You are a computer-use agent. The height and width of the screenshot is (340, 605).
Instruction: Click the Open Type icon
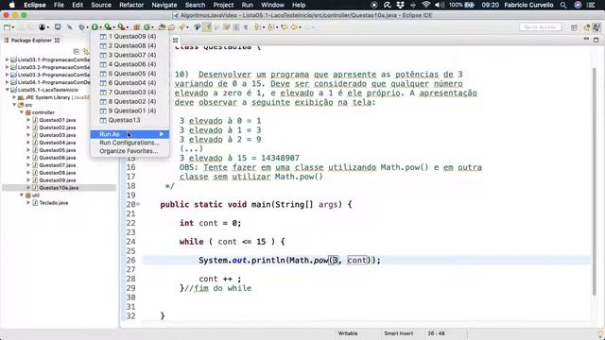pos(162,27)
